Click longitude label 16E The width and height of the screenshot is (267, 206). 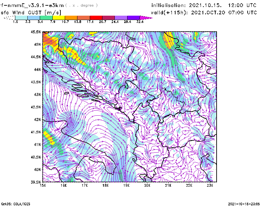click(64, 185)
